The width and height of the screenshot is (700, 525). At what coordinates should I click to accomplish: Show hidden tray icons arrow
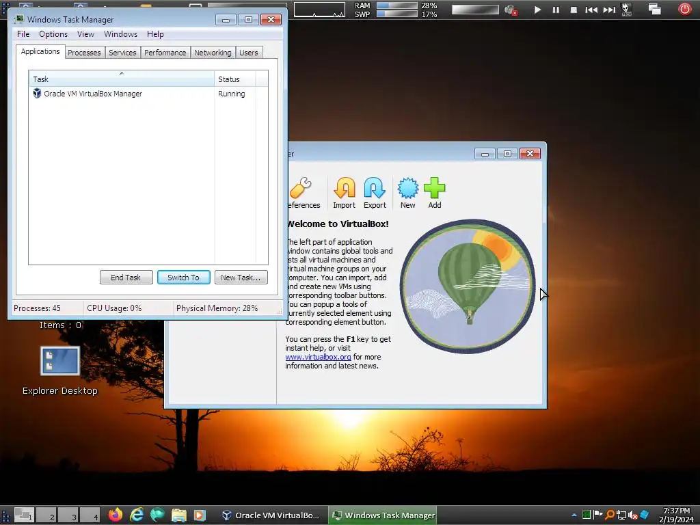(574, 515)
